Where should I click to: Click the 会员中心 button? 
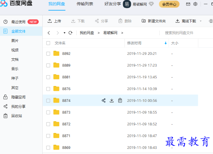(x=169, y=4)
